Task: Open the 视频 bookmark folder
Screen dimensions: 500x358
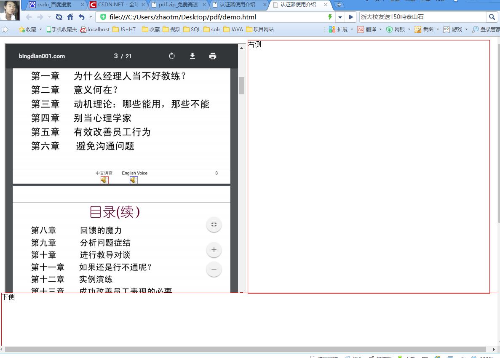Action: pyautogui.click(x=171, y=29)
